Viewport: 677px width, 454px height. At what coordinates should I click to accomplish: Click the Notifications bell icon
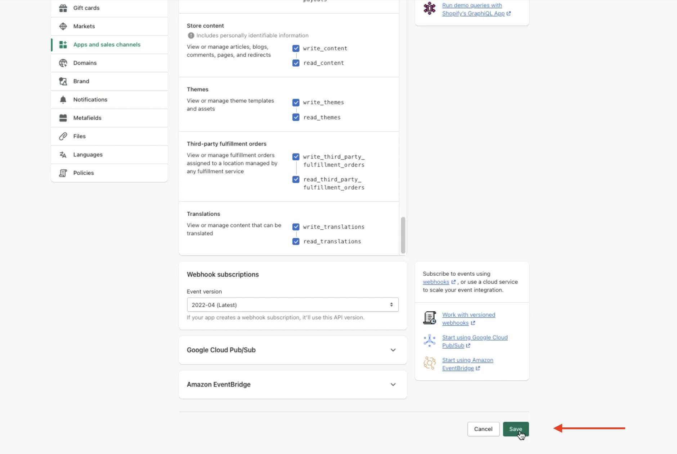[63, 99]
